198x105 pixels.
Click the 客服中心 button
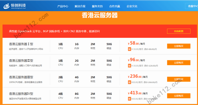tap(192, 6)
